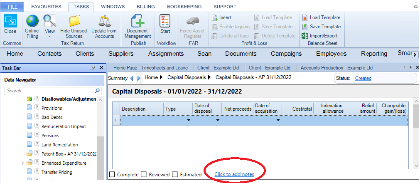The image size is (420, 183).
Task: Show next document tabs with right arrow
Action: point(411,67)
